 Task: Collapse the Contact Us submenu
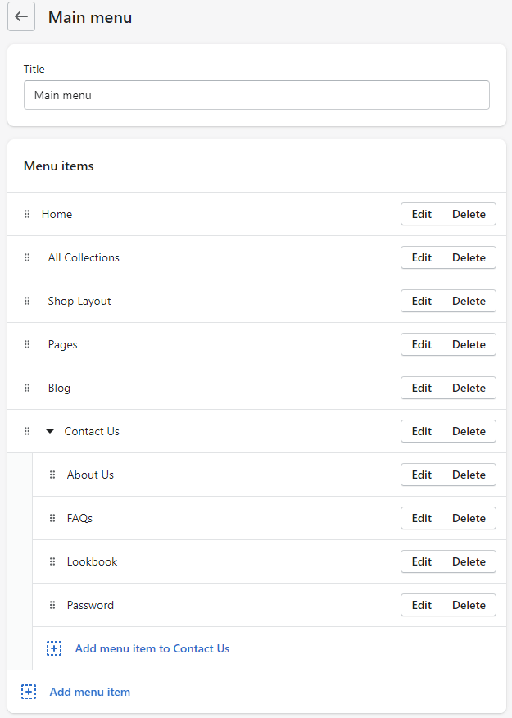(50, 431)
